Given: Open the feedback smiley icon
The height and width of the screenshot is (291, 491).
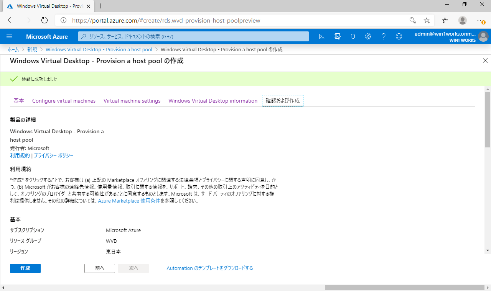Looking at the screenshot, I should (399, 36).
